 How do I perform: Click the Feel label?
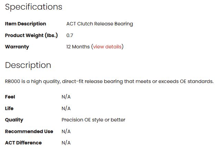pos(10,97)
